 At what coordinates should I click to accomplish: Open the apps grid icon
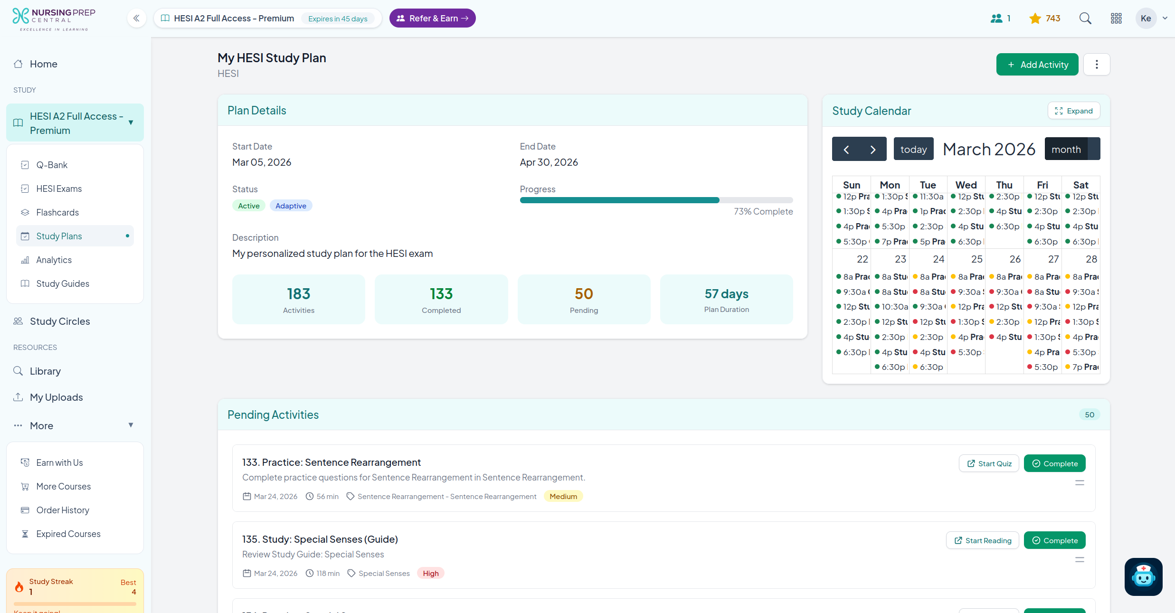pyautogui.click(x=1116, y=19)
